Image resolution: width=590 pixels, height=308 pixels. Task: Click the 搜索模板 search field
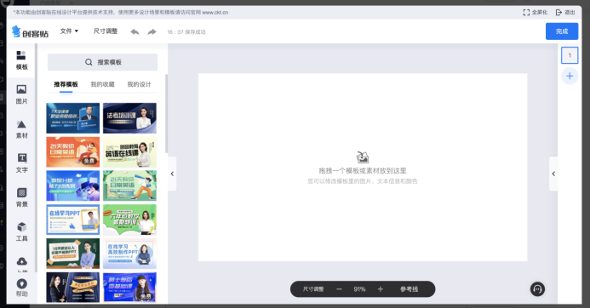[102, 62]
